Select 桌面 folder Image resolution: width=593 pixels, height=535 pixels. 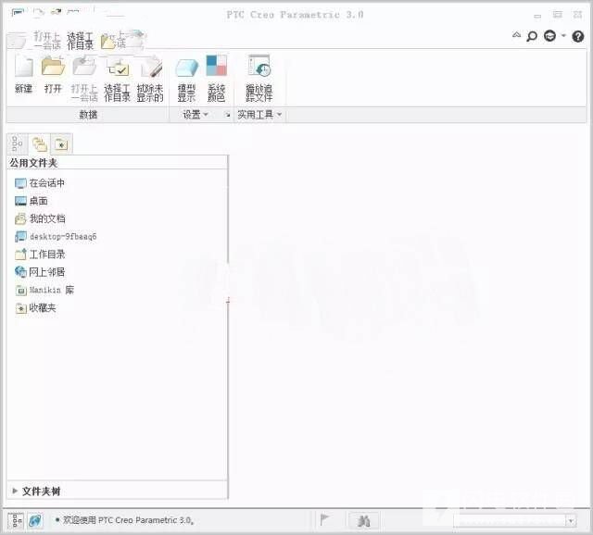point(32,201)
